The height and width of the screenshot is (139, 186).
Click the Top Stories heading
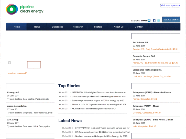click(x=69, y=86)
